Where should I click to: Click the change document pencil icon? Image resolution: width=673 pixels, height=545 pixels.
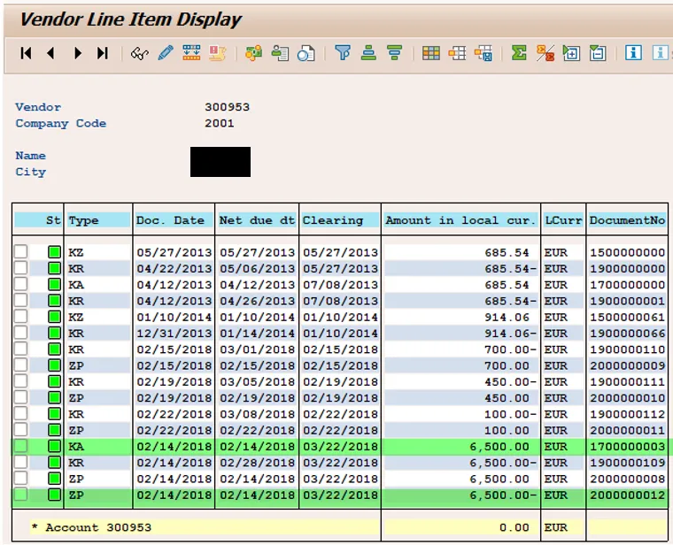(165, 53)
